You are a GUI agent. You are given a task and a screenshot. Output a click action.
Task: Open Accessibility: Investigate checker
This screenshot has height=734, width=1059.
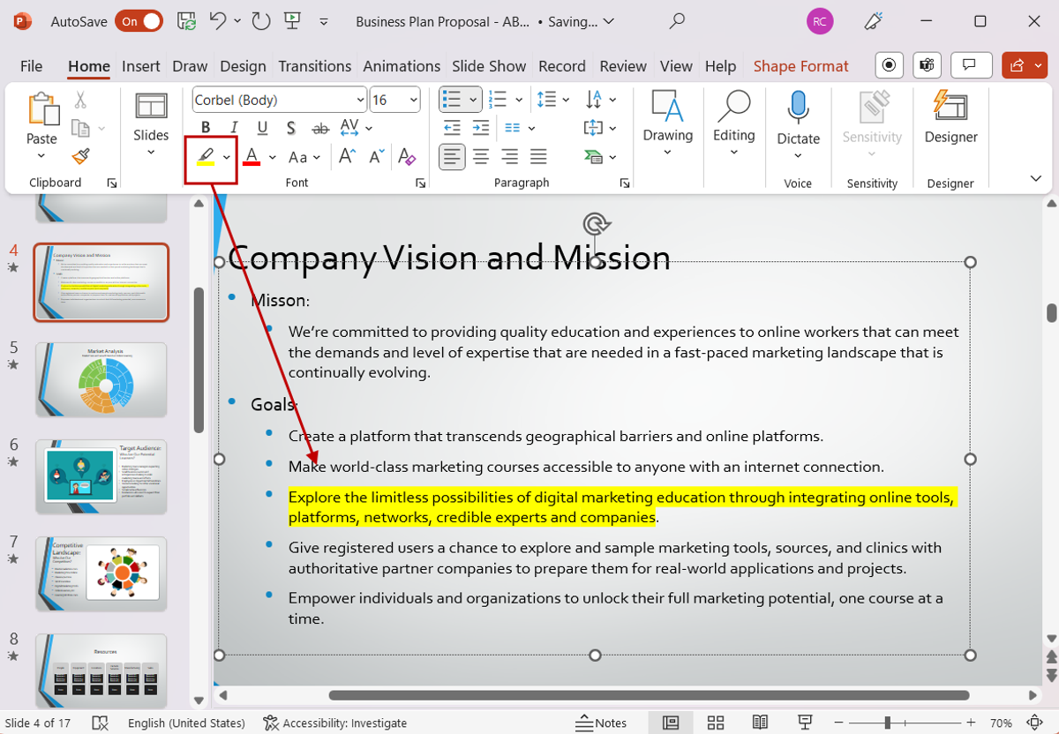tap(335, 723)
